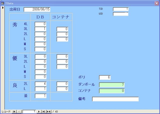The height and width of the screenshot is (114, 160).
Task: Click the 良 2L DB field
Action: pos(40,84)
